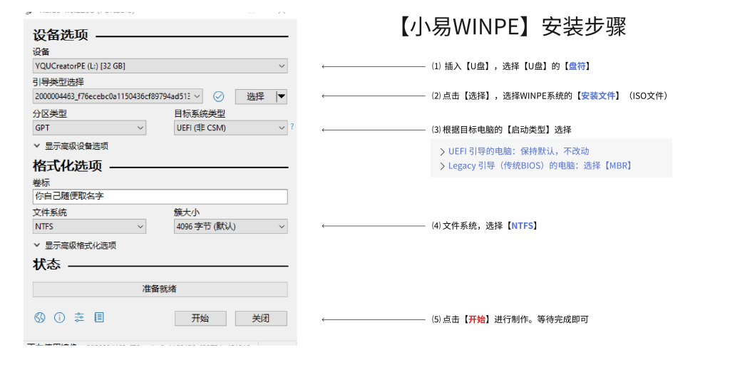Image resolution: width=730 pixels, height=365 pixels.
Task: Open the language globe icon
Action: (40, 317)
